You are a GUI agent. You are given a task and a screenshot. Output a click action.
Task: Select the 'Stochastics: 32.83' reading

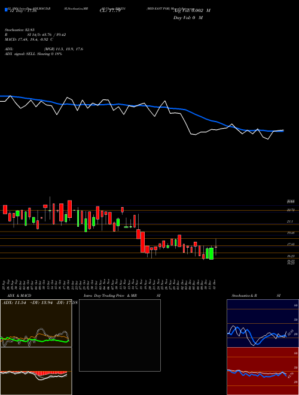[19, 30]
